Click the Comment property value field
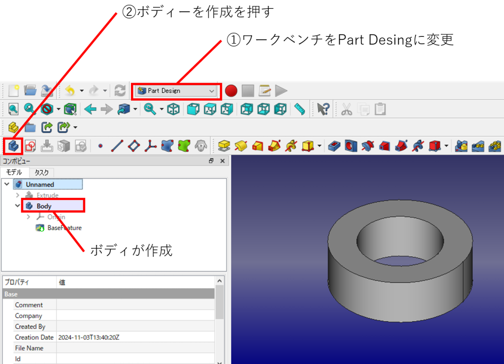 tap(135, 305)
